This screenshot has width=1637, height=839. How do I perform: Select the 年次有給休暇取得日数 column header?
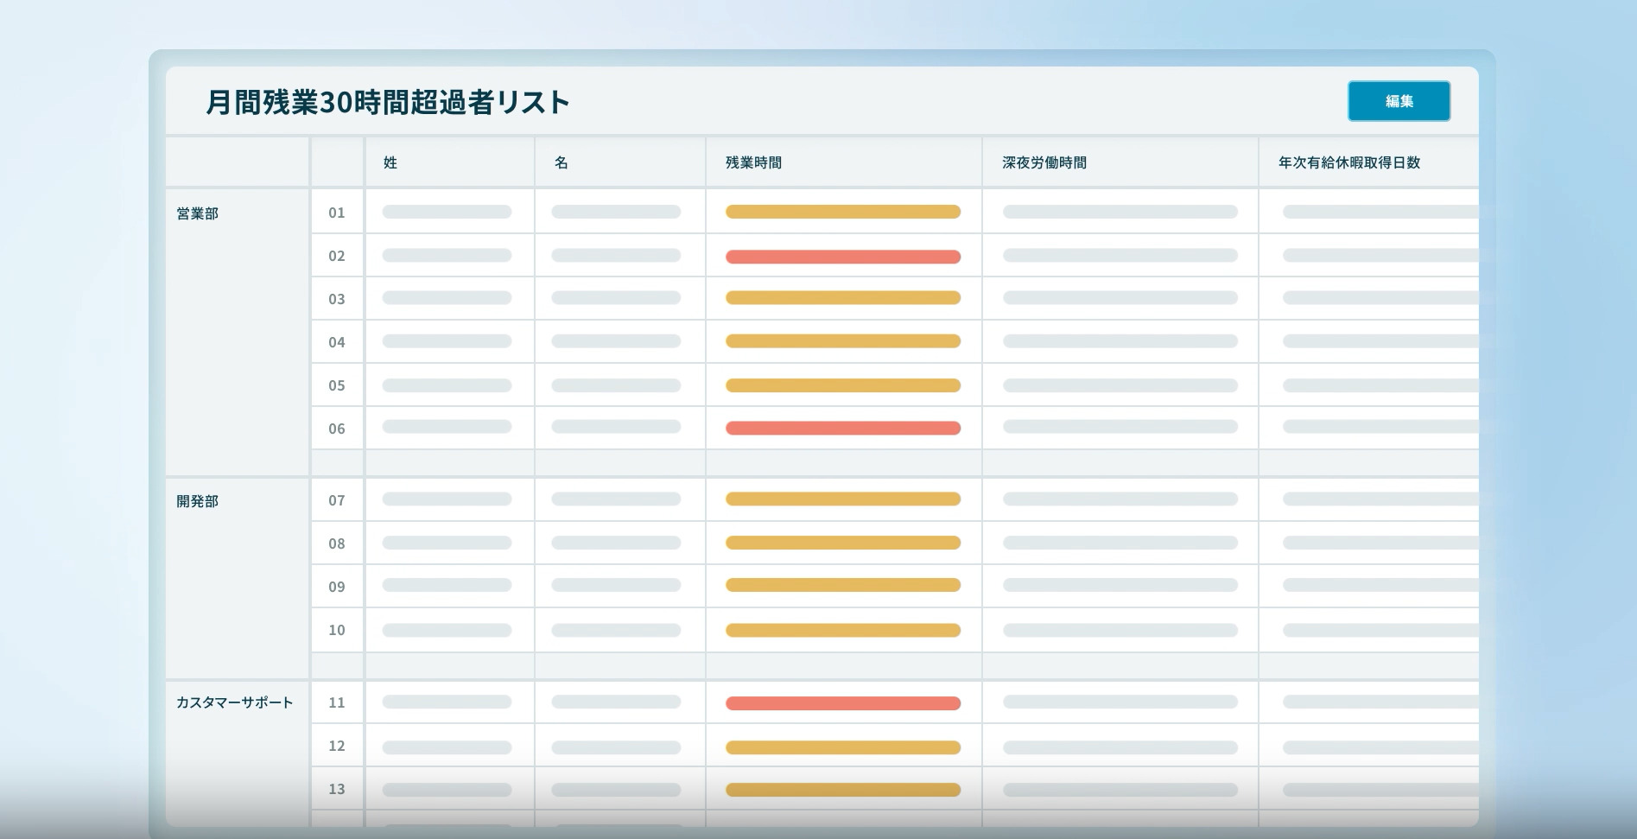click(x=1347, y=162)
